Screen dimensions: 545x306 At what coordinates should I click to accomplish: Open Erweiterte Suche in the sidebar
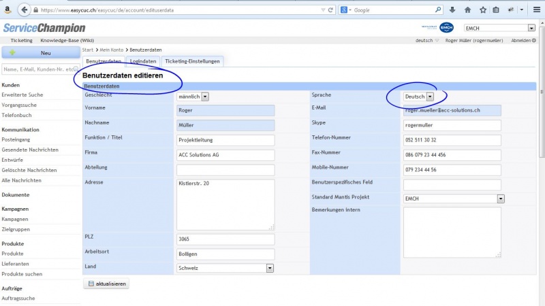coord(22,95)
